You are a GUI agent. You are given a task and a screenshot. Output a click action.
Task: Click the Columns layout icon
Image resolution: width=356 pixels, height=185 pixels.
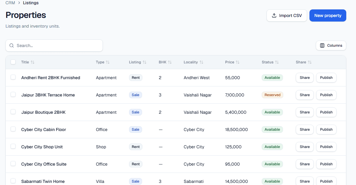(x=322, y=45)
